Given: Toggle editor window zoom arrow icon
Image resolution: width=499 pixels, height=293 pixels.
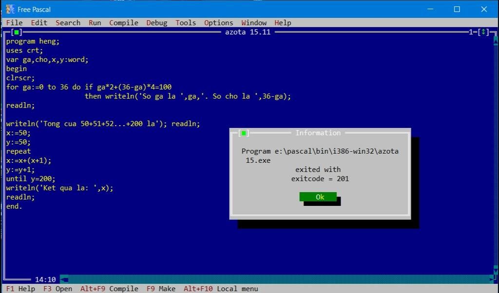Looking at the screenshot, I should point(483,32).
